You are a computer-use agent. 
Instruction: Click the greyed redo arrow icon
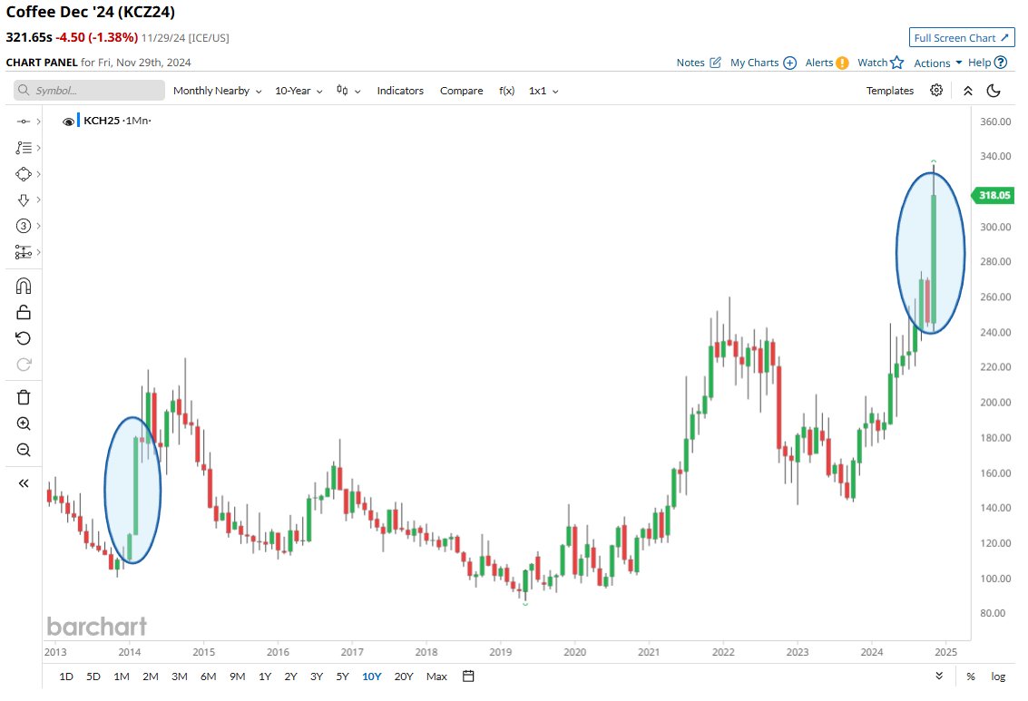[x=24, y=365]
